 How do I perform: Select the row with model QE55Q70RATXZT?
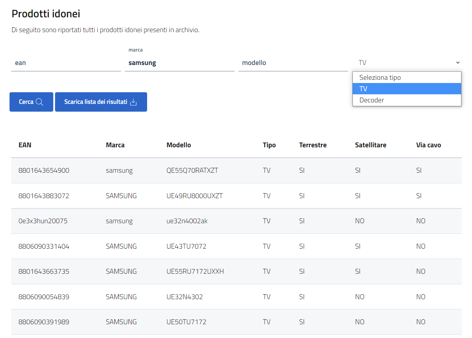pos(192,171)
